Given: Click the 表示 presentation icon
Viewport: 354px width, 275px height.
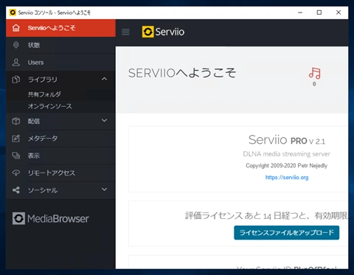Looking at the screenshot, I should pyautogui.click(x=16, y=156).
